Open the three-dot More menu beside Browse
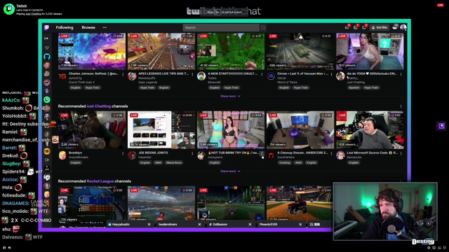Viewport: 449px width, 252px height. [x=105, y=27]
